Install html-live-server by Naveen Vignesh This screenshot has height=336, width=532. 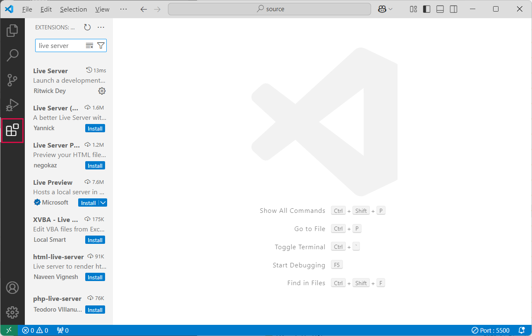point(95,277)
